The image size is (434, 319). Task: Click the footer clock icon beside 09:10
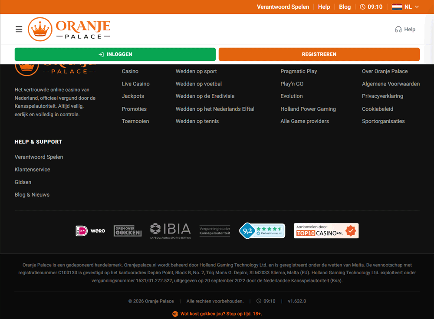[259, 301]
